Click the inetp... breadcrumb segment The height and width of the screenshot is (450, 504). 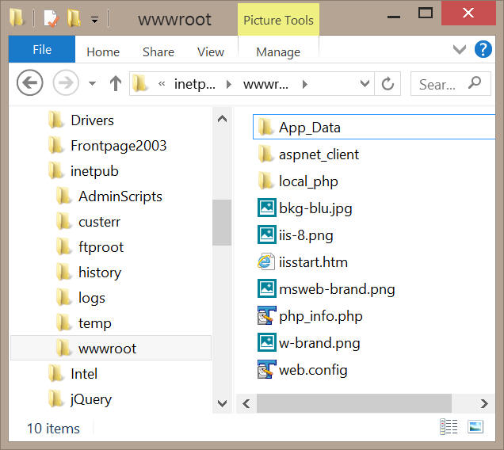pyautogui.click(x=195, y=84)
